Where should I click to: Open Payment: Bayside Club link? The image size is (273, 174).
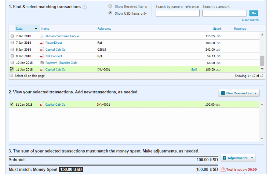pos(61,63)
